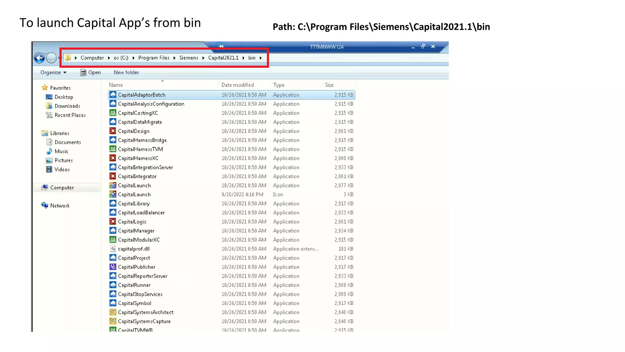Select the Program Files breadcrumb segment
The height and width of the screenshot is (352, 625).
pos(154,58)
